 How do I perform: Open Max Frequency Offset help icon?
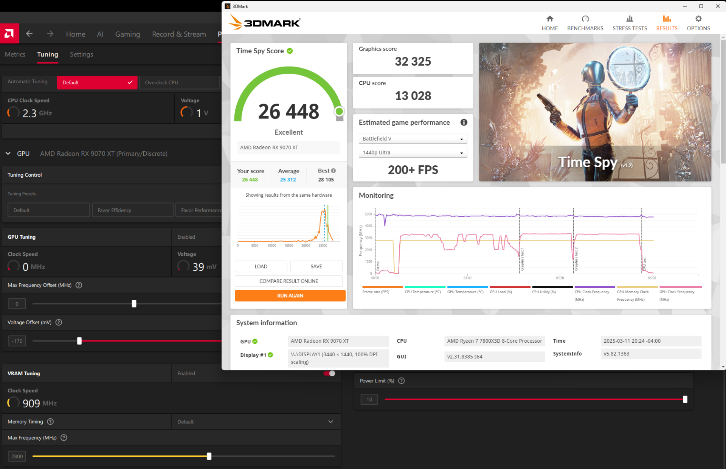pos(79,285)
